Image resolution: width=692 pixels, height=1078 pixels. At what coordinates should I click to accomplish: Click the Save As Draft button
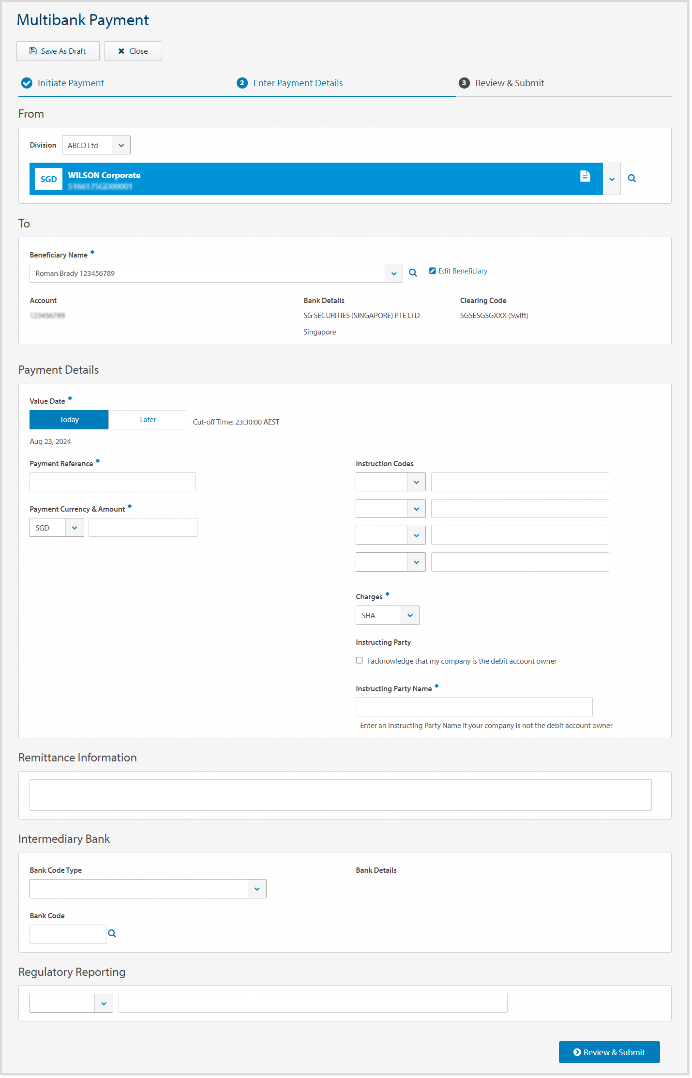coord(58,51)
